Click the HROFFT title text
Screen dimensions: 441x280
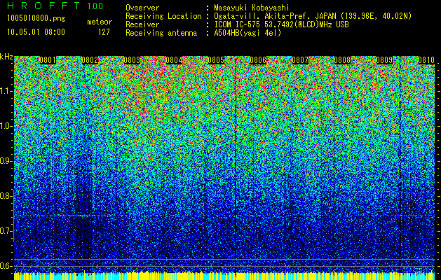coord(43,6)
